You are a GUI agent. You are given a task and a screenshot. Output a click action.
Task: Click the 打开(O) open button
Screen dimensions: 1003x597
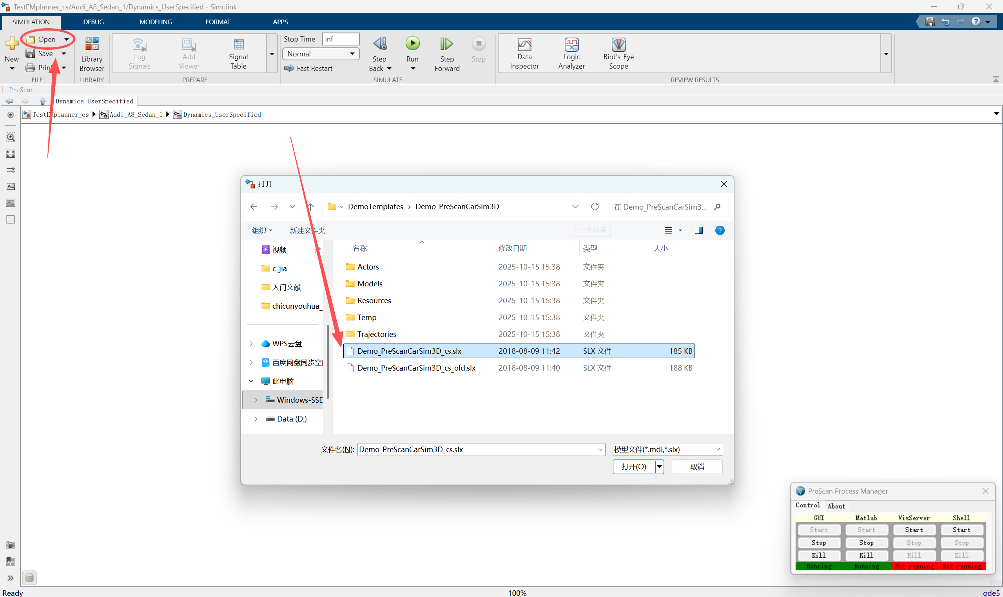(633, 466)
